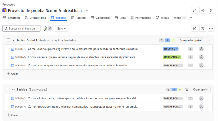This screenshot has height=121, width=218.
Task: Select all issues in Backlog section checkbox
Action: pos(9,90)
